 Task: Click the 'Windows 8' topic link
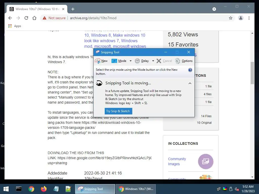[x=101, y=35]
